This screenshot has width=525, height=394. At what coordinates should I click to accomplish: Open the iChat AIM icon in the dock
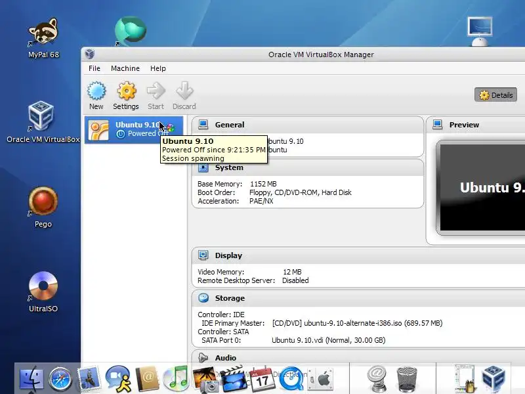point(118,379)
